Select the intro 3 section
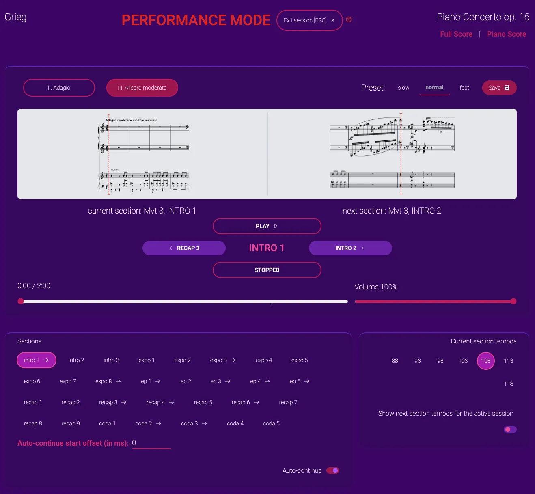This screenshot has width=535, height=494. (x=111, y=360)
